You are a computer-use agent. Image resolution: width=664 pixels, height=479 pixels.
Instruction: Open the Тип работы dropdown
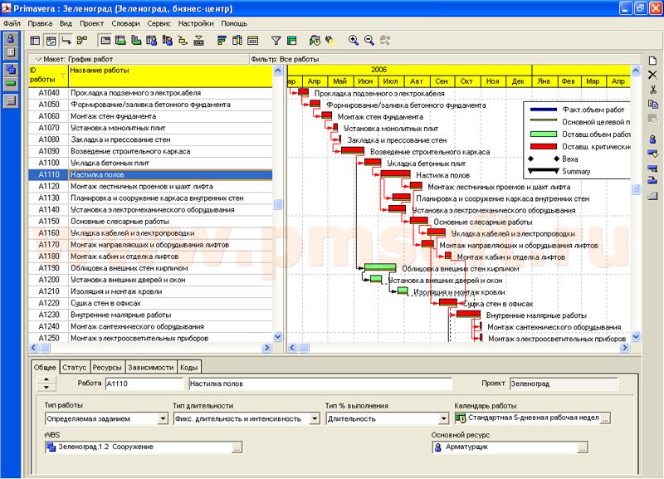(x=163, y=419)
